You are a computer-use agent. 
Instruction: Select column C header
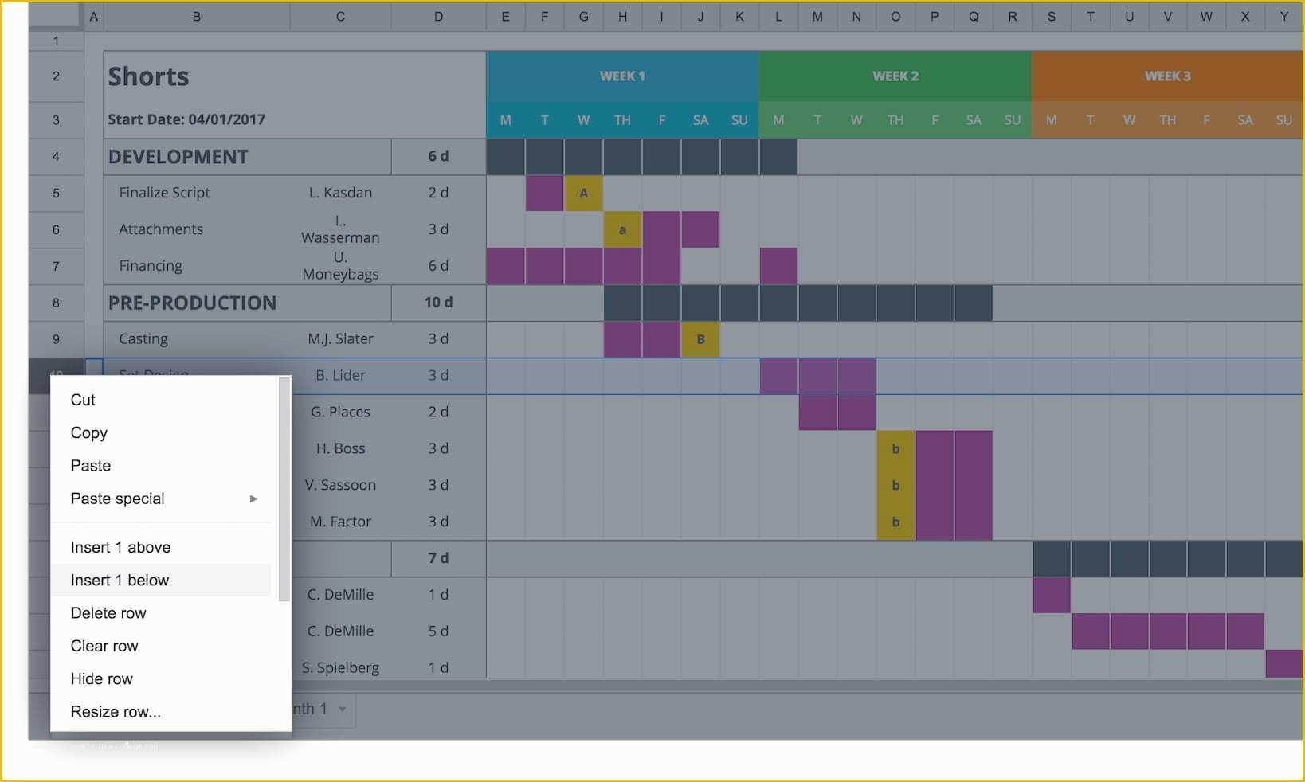pyautogui.click(x=340, y=17)
